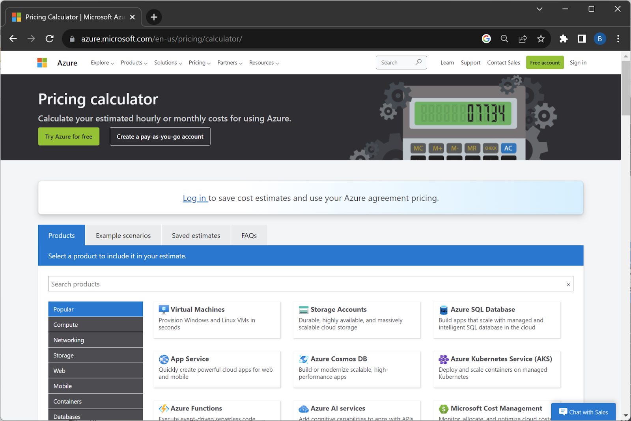Select the Microsoft Cost Management icon
The width and height of the screenshot is (631, 421).
coord(443,408)
